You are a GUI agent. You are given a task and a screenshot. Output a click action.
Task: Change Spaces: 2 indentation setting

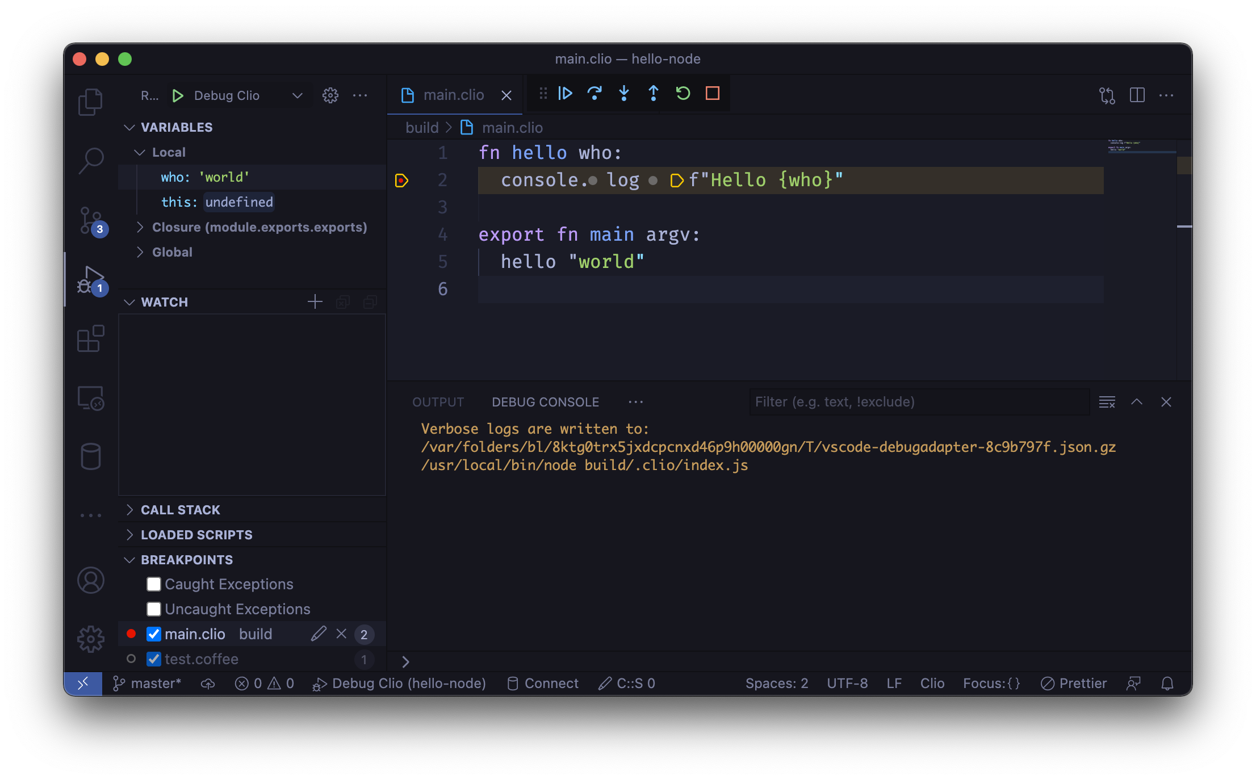(x=777, y=683)
